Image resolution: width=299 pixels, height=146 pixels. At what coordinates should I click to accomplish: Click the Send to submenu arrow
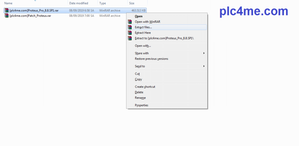click(x=204, y=66)
